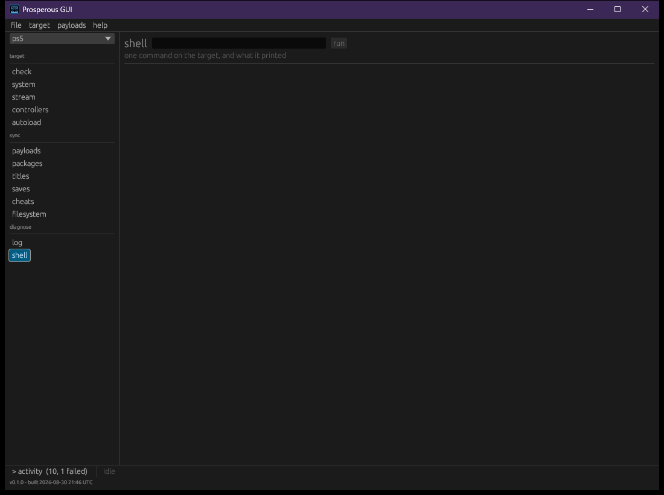
Task: Open the cheats page
Action: [x=23, y=202]
